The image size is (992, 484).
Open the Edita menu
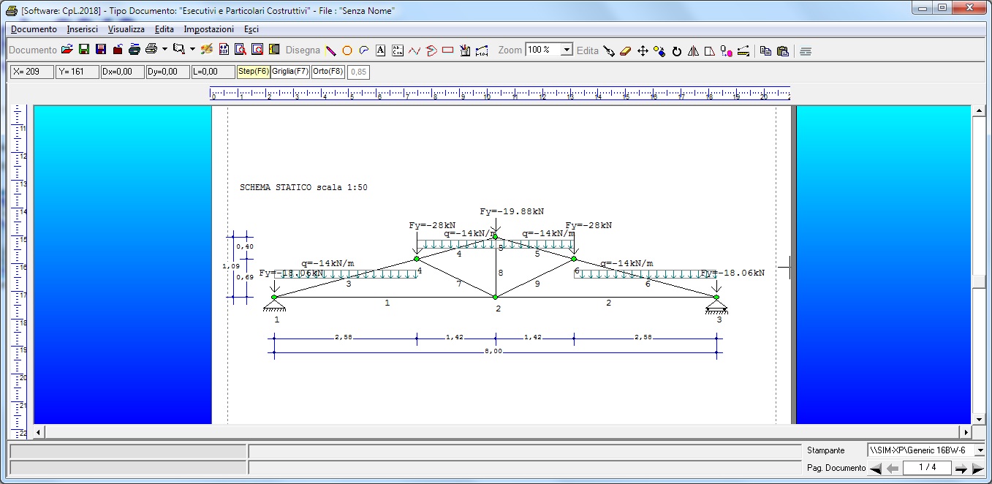(x=164, y=29)
